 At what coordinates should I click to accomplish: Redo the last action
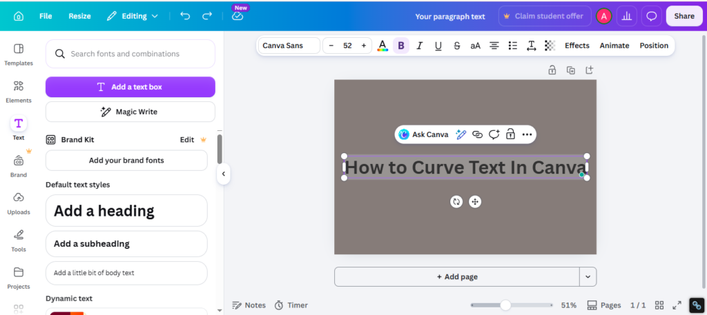click(x=207, y=17)
